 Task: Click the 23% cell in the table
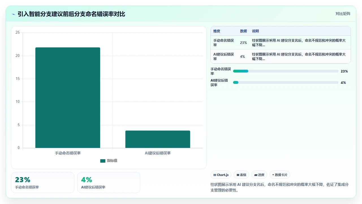pyautogui.click(x=244, y=43)
